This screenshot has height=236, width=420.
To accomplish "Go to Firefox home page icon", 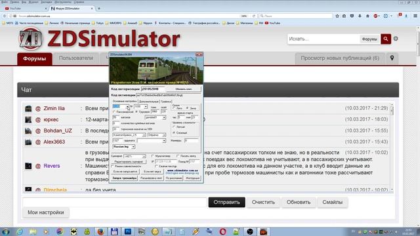I will pos(367,16).
